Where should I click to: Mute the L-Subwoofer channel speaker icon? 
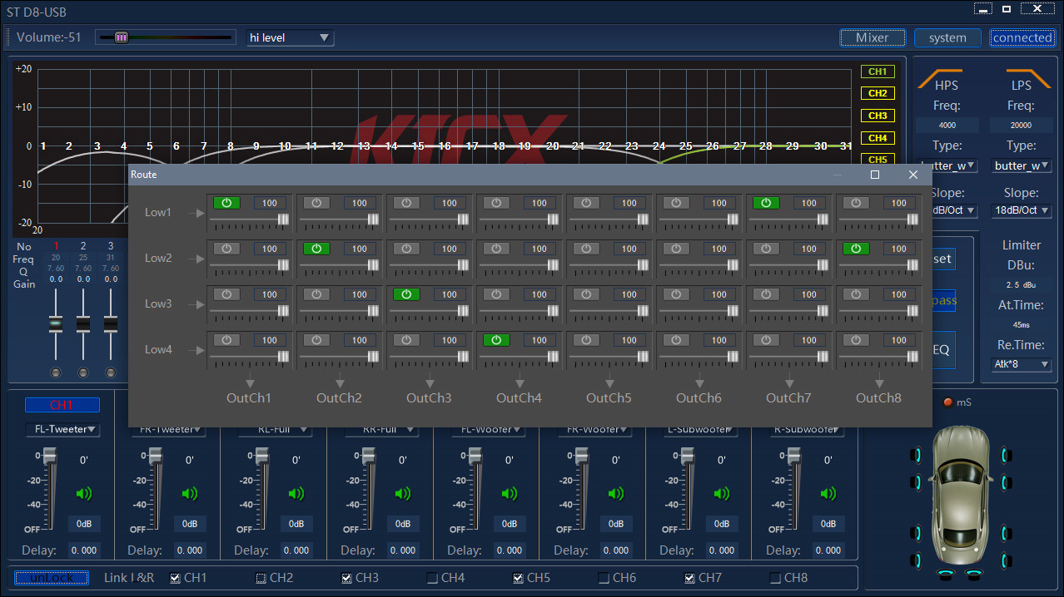pyautogui.click(x=722, y=494)
